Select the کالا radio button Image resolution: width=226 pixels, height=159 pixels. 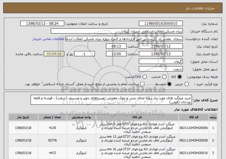pyautogui.click(x=179, y=77)
